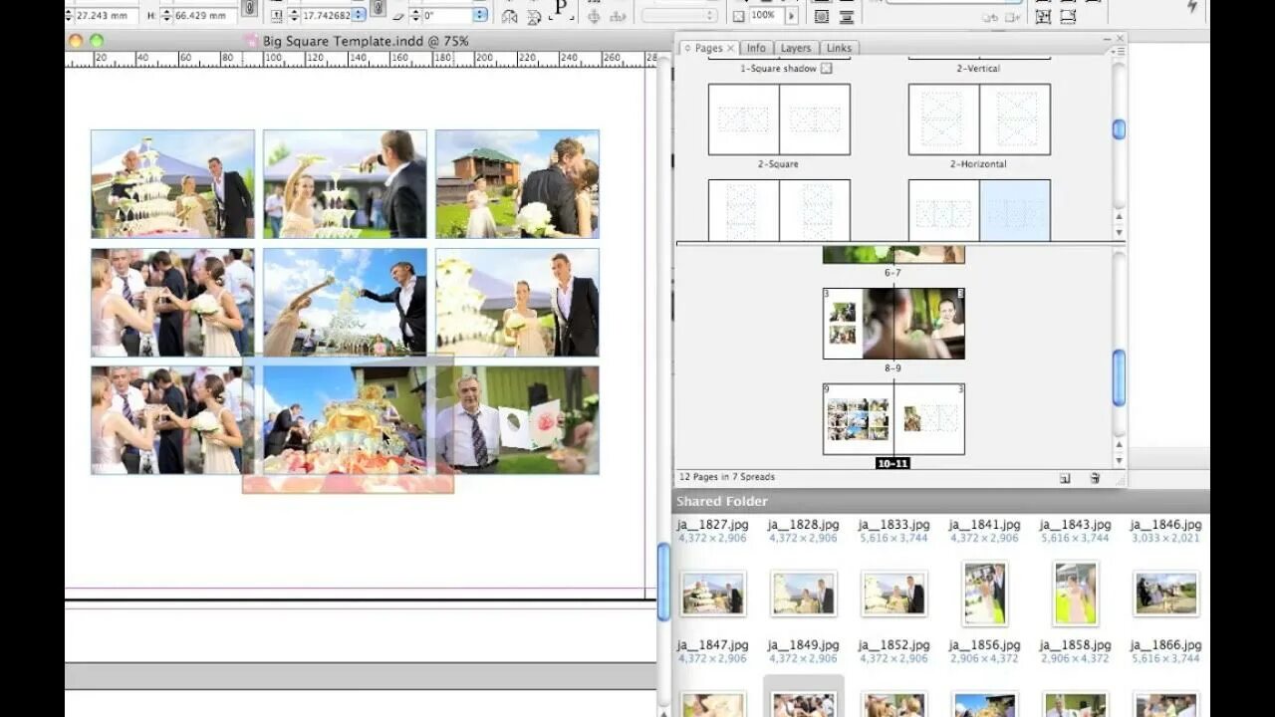The width and height of the screenshot is (1275, 717).
Task: Select the 2-Square master spread thumbnail
Action: [779, 119]
